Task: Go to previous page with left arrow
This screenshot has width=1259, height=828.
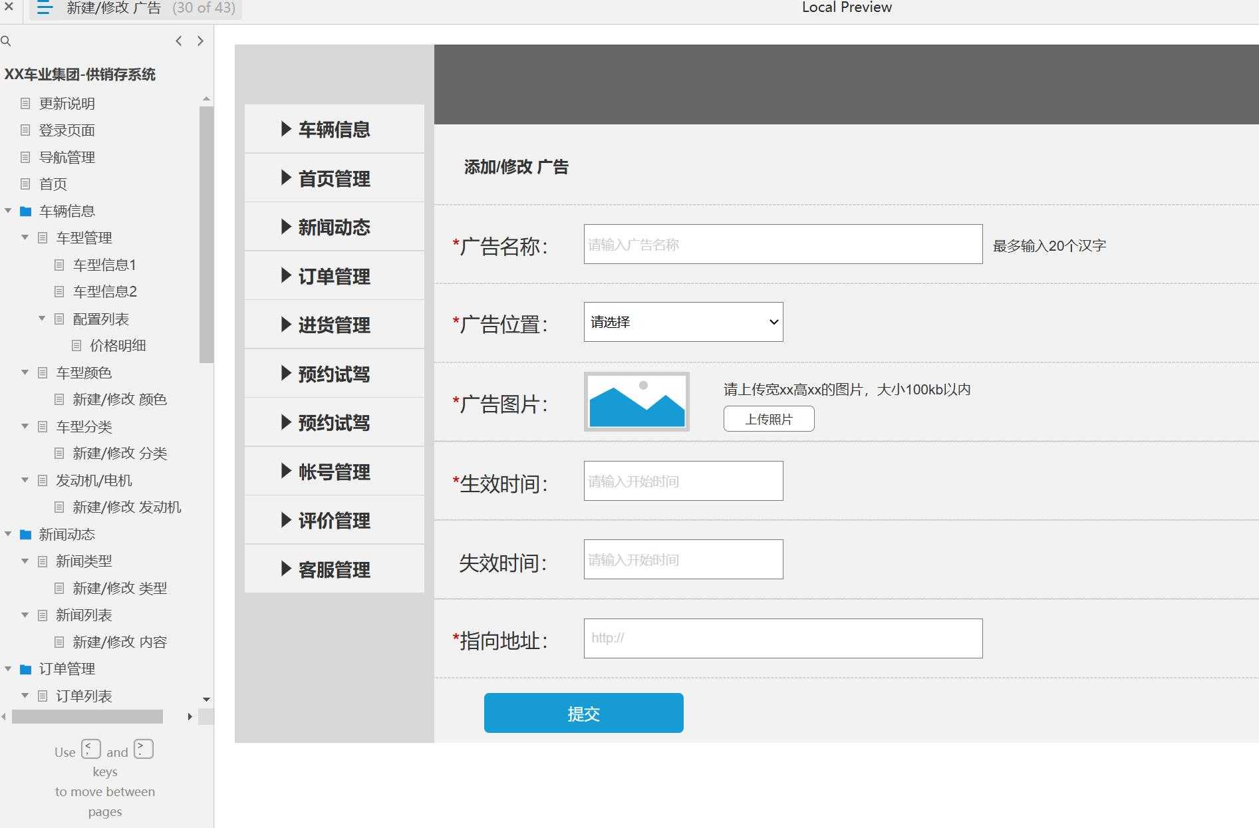Action: (x=178, y=41)
